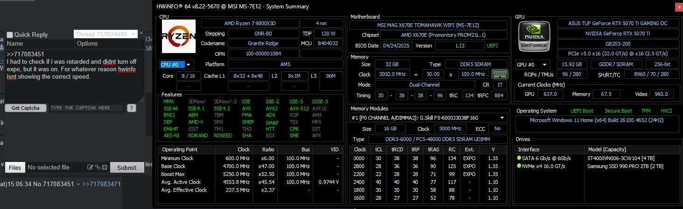Viewport: 683px width, 209px height.
Task: Click the 1600 clock row in timings table
Action: (429, 198)
